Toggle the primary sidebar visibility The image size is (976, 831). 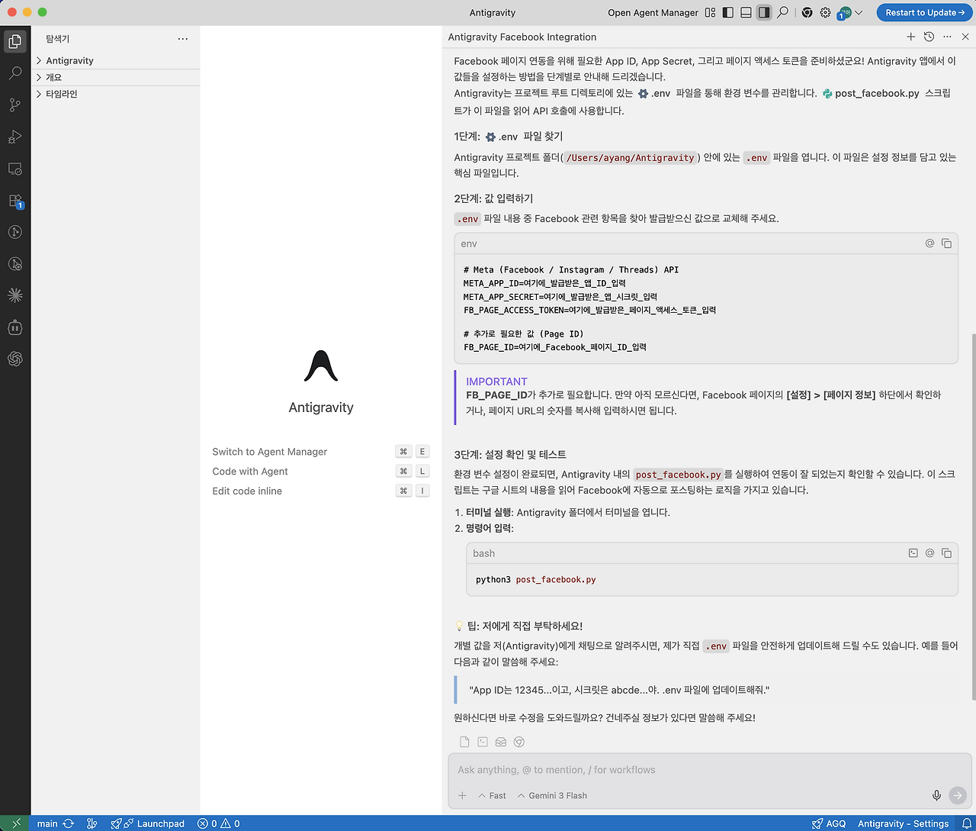tap(728, 12)
